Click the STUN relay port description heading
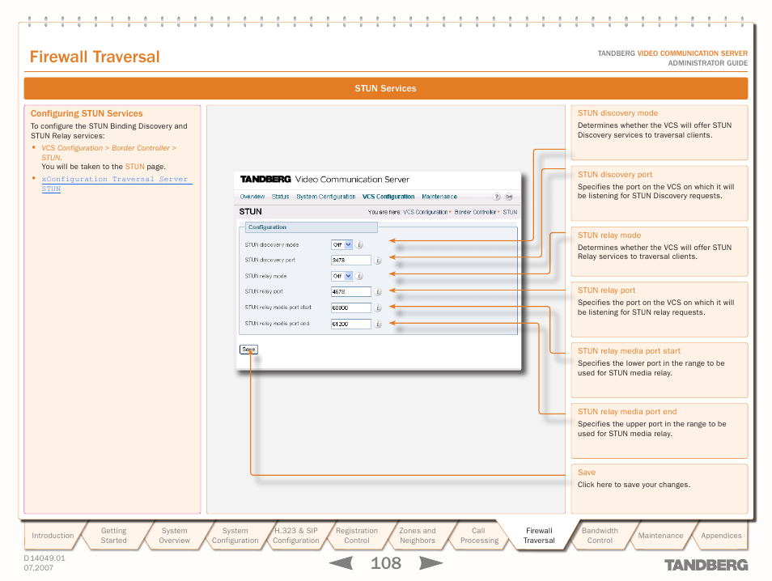772x581 pixels. [606, 290]
